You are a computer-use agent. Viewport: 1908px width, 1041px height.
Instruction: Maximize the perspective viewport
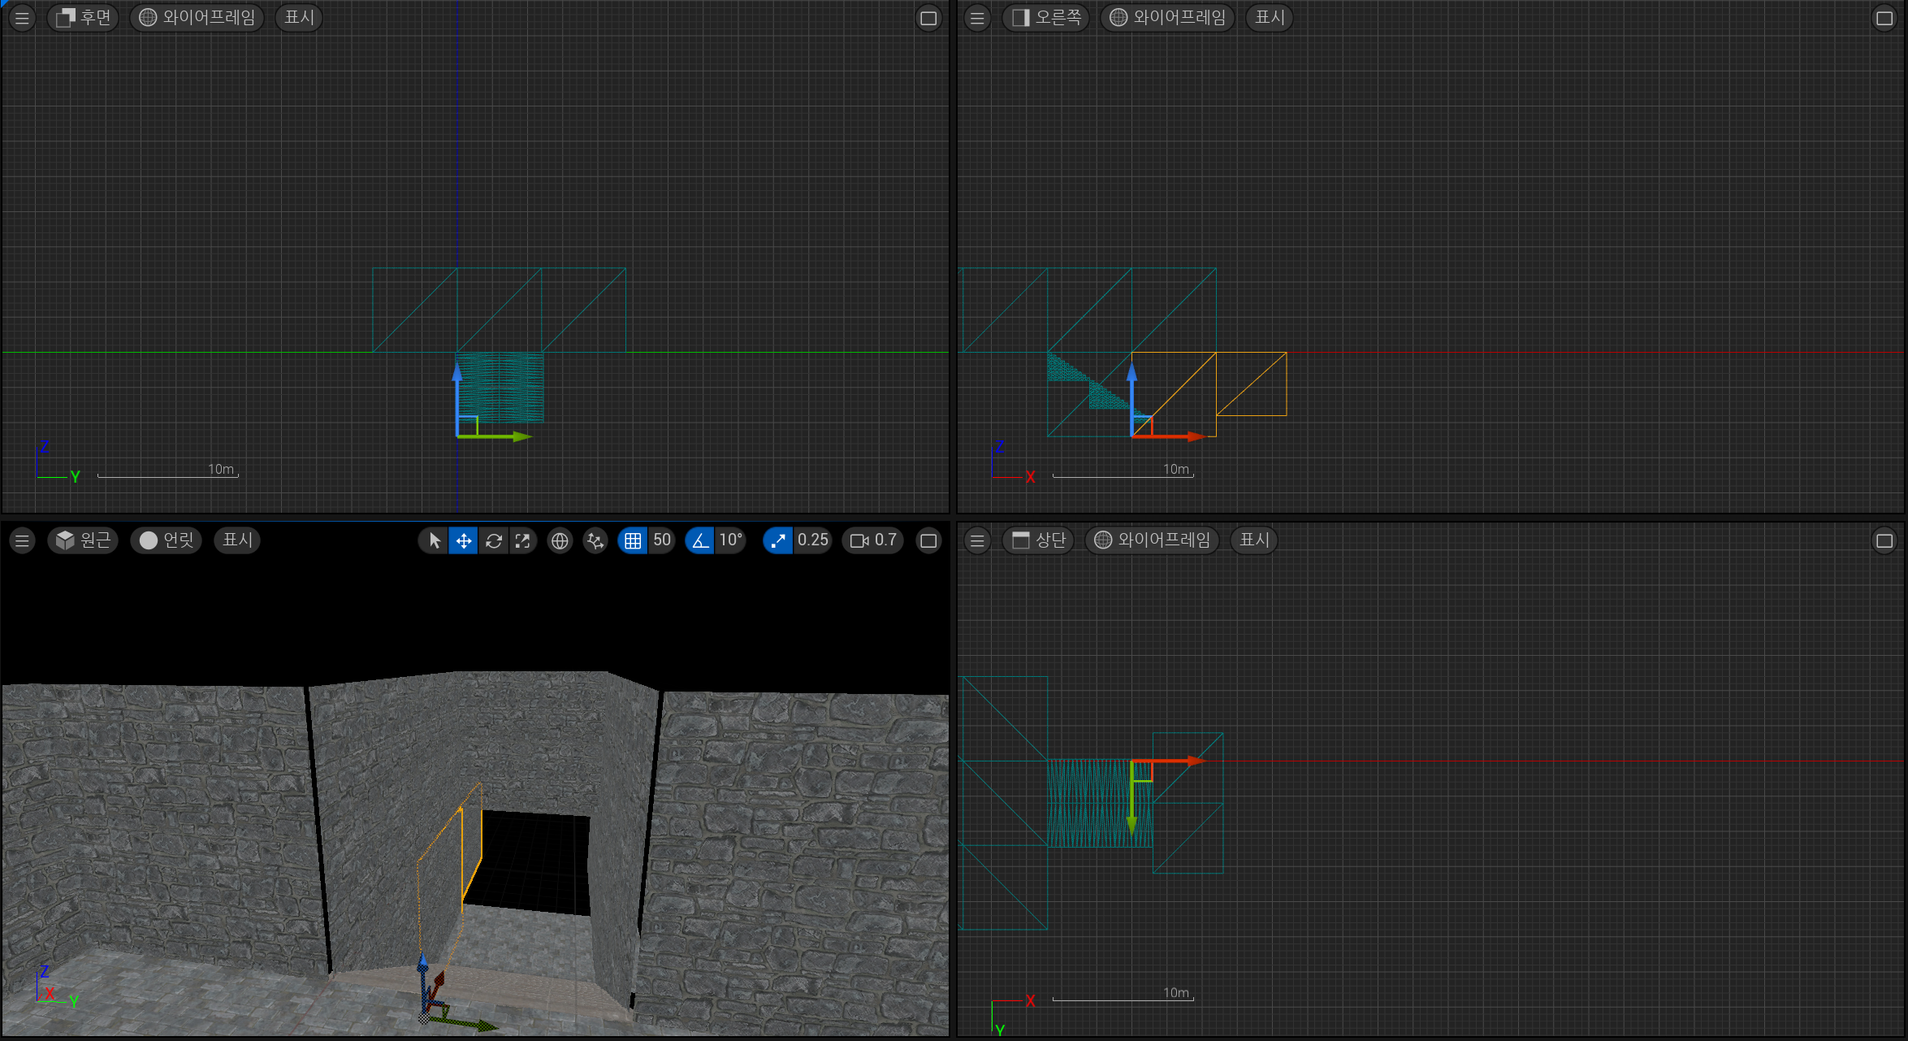point(928,540)
